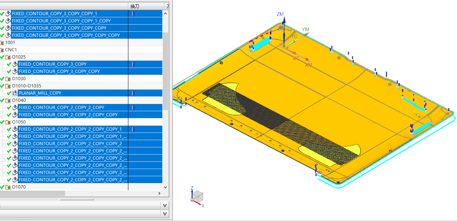Click the green status checkmark of PLANAR_MILL_COPY
The image size is (457, 221).
pos(9,93)
